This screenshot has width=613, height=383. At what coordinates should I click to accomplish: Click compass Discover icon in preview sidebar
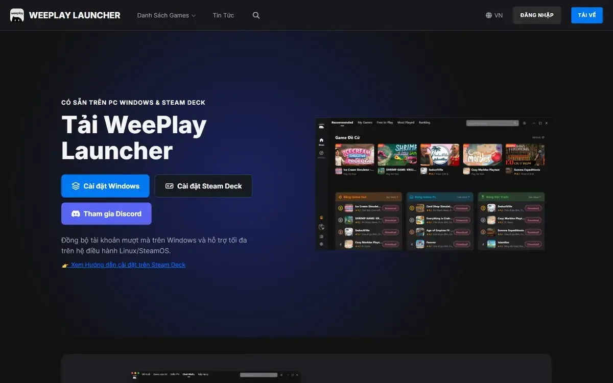[321, 153]
